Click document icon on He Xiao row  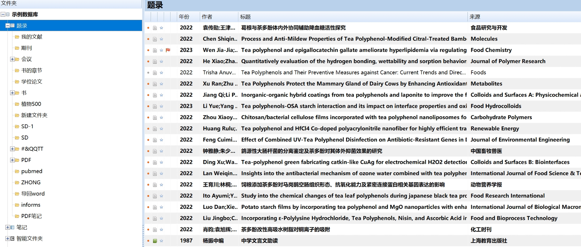[155, 61]
